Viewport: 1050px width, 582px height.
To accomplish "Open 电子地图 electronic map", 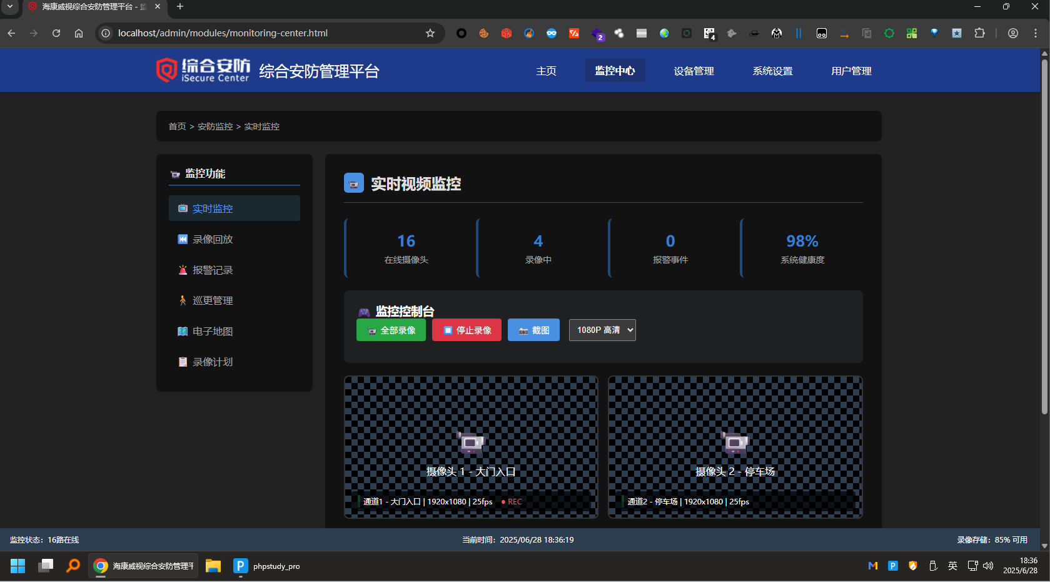I will (212, 331).
